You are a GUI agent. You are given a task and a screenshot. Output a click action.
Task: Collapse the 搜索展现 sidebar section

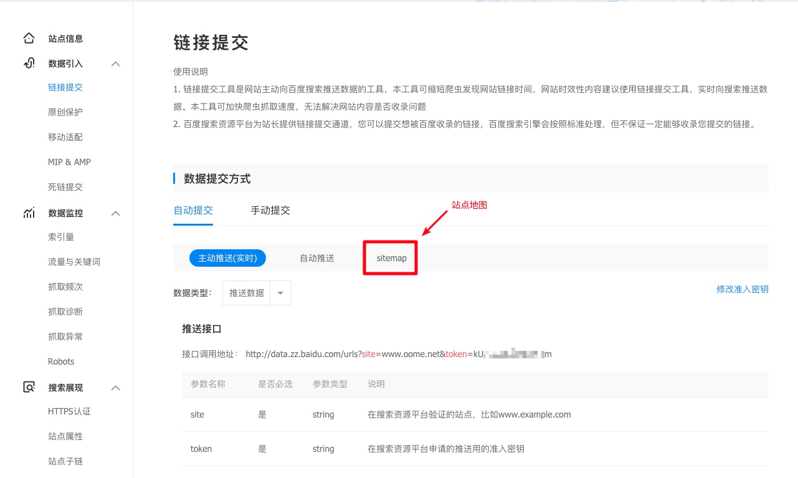[115, 387]
